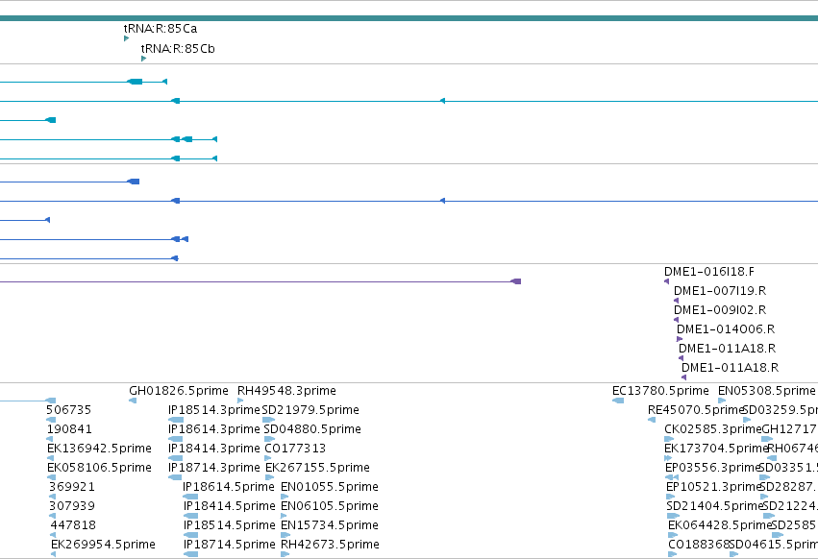Click SD21404.5prime
Viewport: 818px width, 559px height.
715,506
